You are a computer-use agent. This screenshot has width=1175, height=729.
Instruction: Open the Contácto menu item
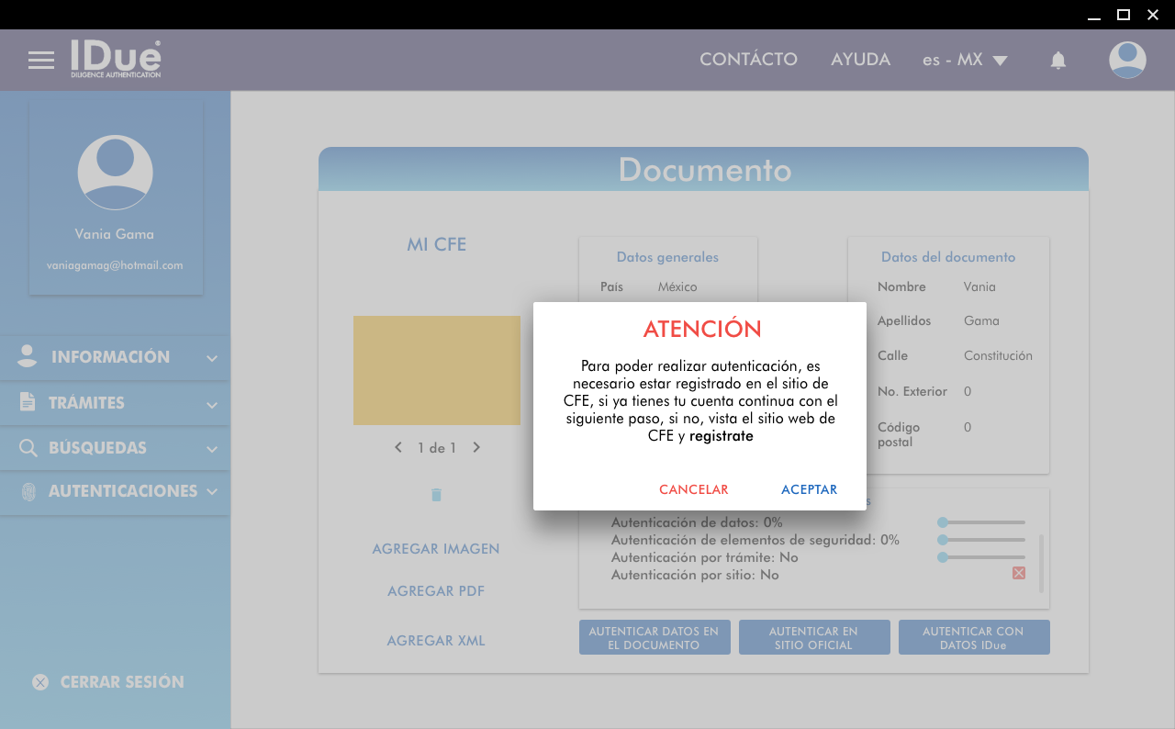(748, 60)
